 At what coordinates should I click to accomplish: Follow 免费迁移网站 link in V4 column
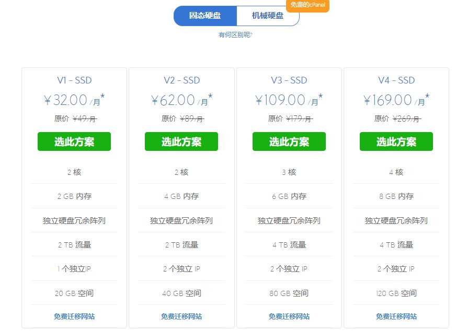pos(396,316)
